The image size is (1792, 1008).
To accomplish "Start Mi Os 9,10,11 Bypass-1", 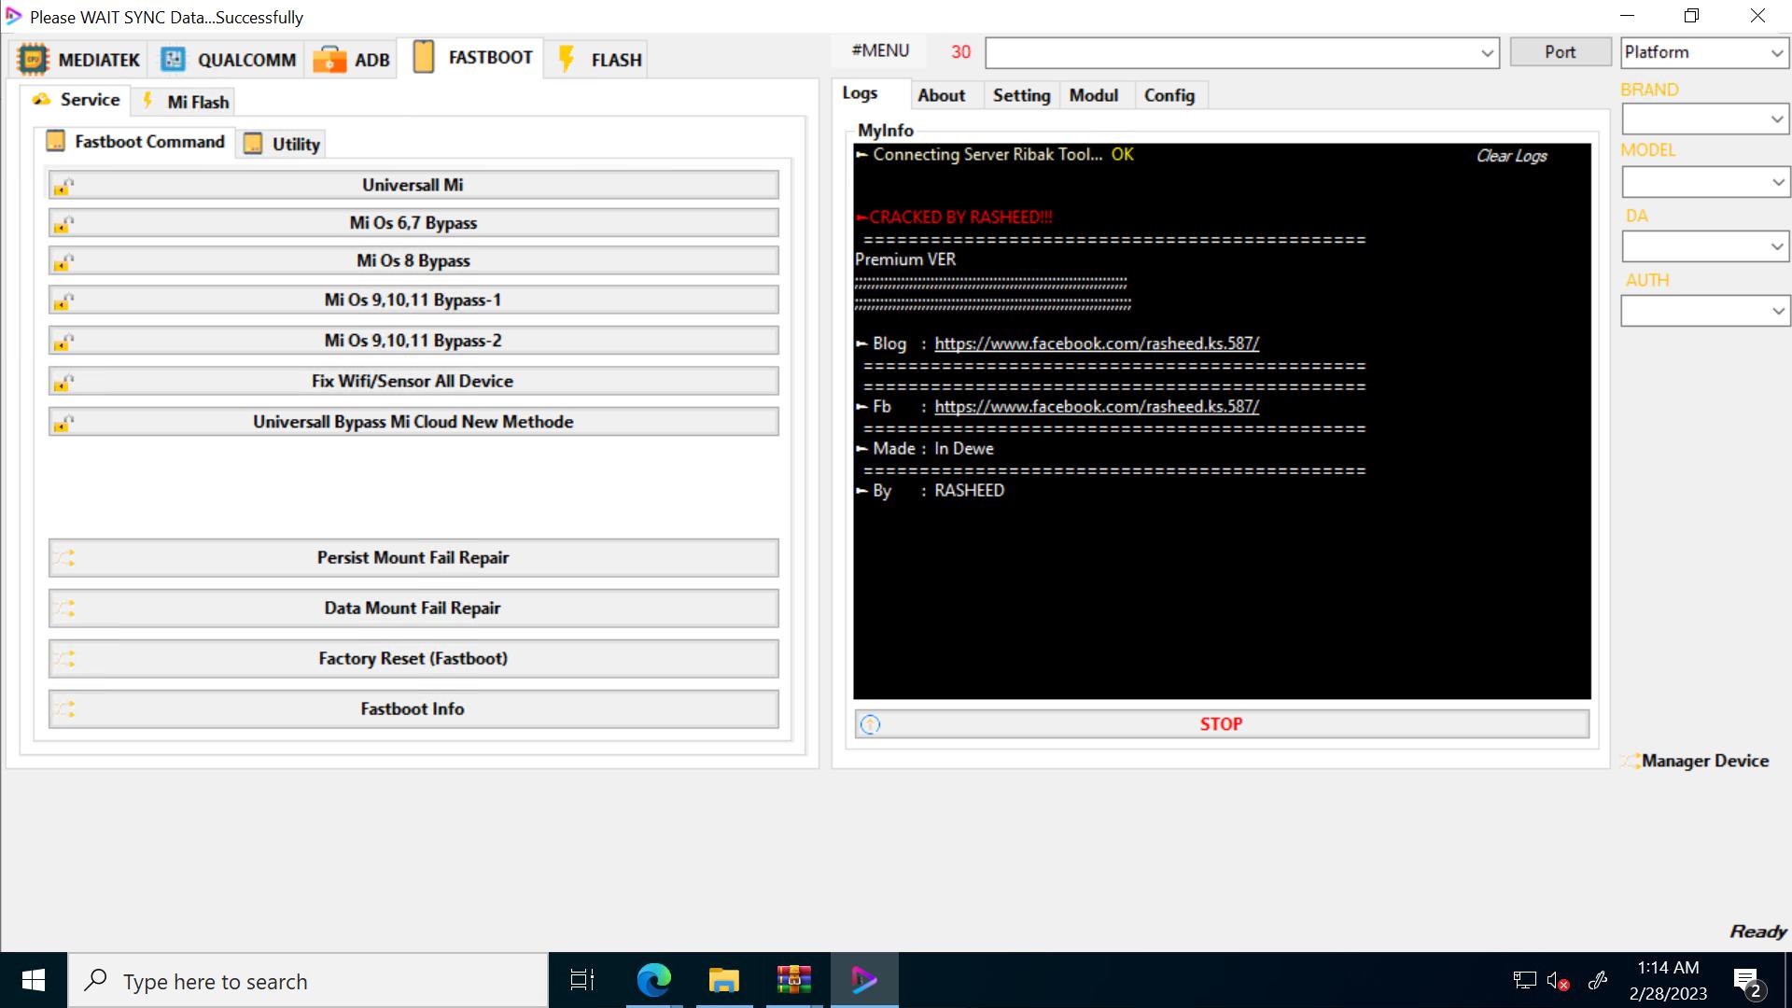I will (413, 300).
